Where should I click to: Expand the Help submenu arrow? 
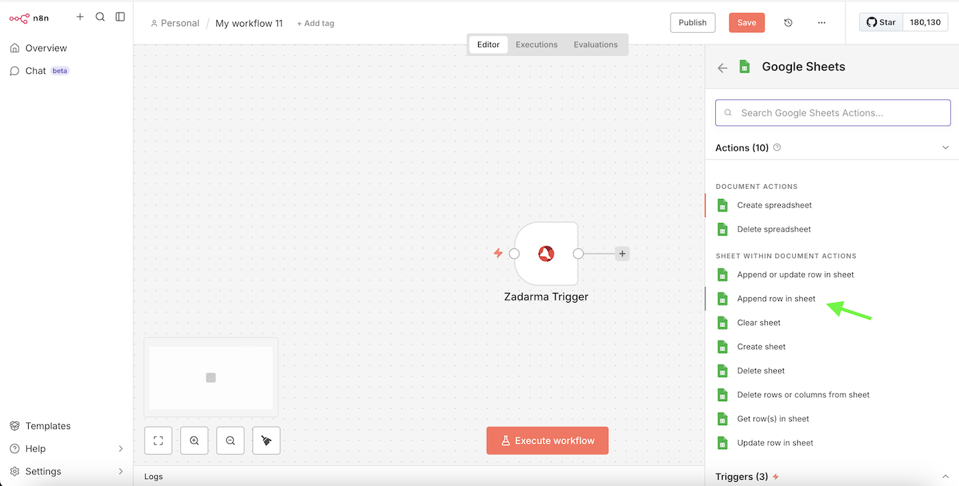[121, 449]
